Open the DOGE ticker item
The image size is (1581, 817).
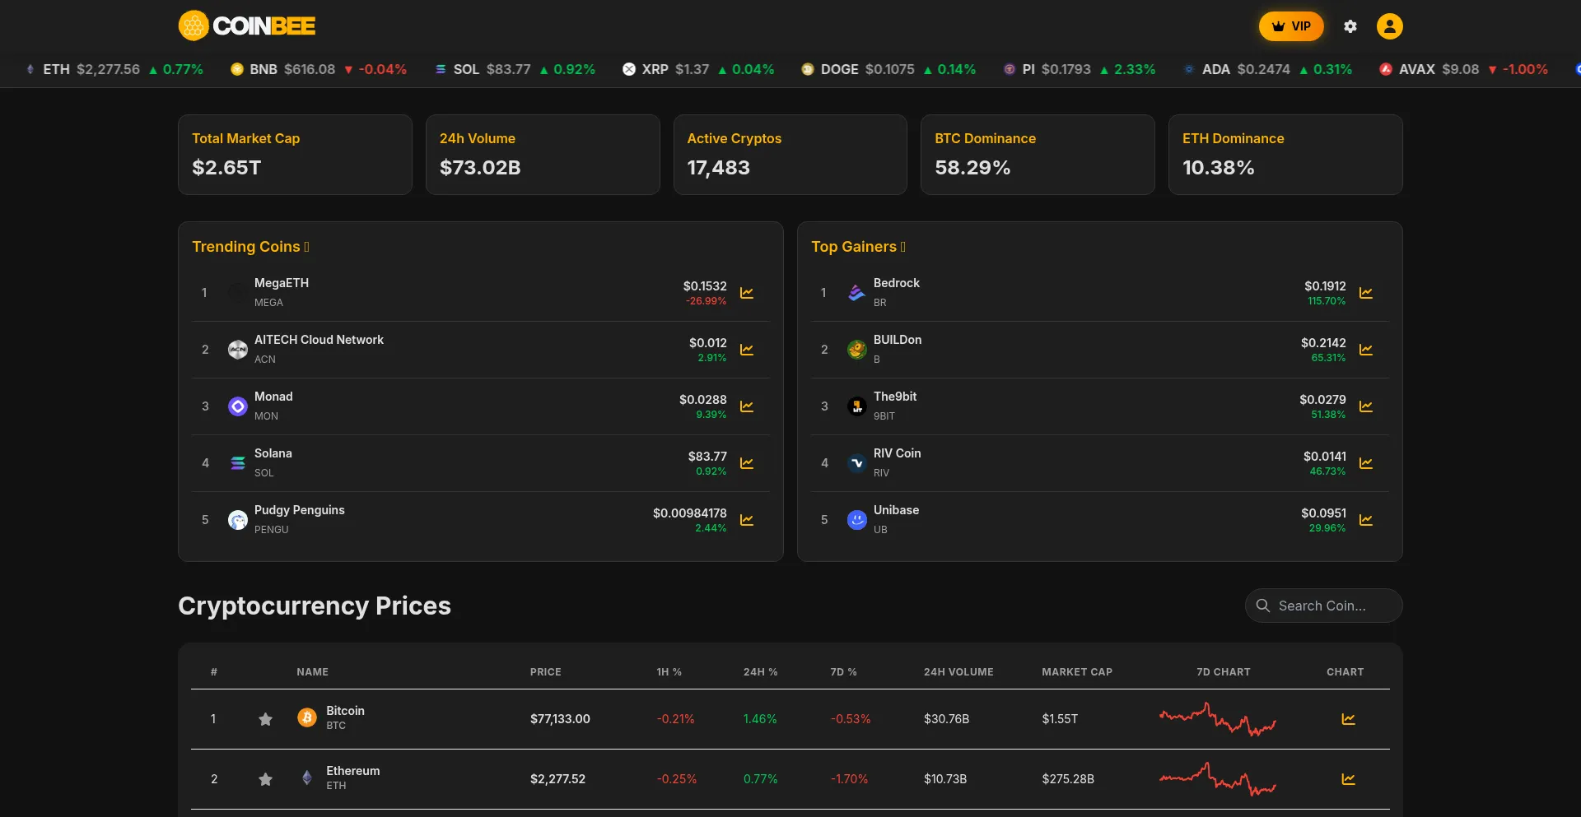888,69
